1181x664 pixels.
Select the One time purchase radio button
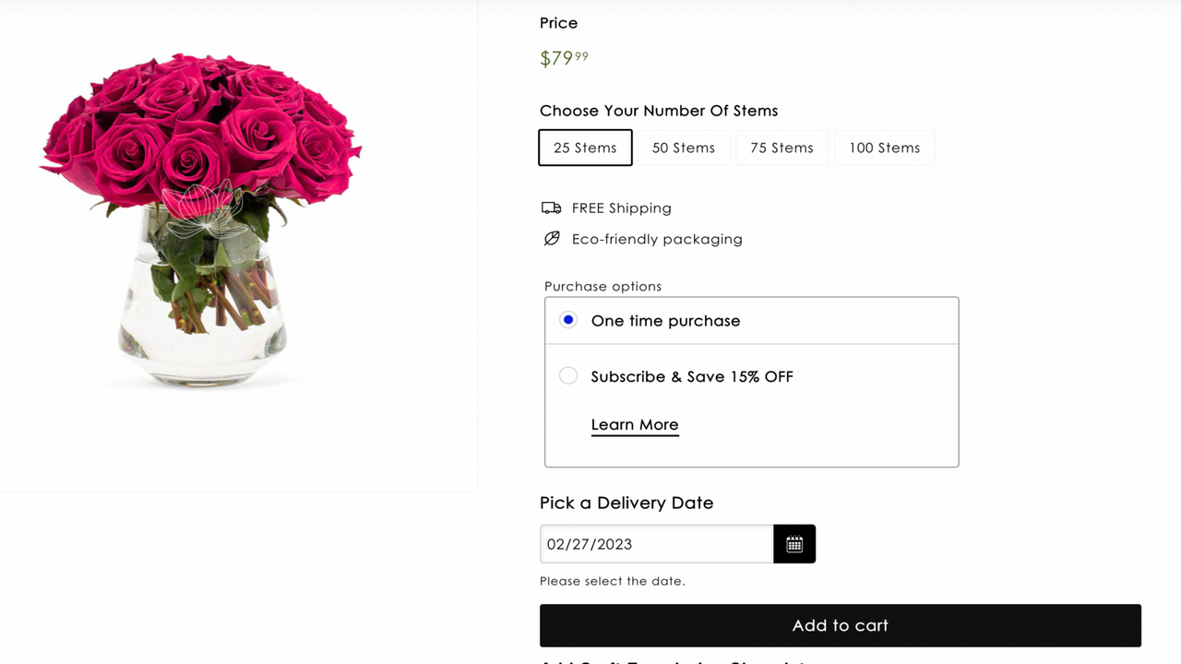coord(568,320)
